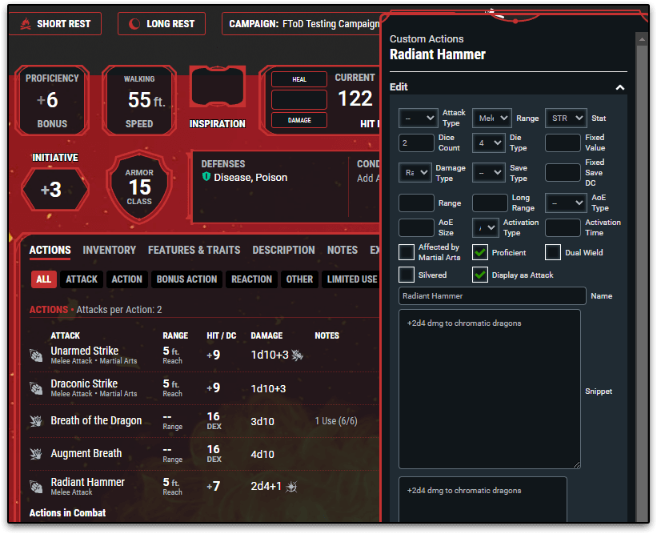
Task: Click the Long Rest moon icon
Action: pyautogui.click(x=134, y=24)
